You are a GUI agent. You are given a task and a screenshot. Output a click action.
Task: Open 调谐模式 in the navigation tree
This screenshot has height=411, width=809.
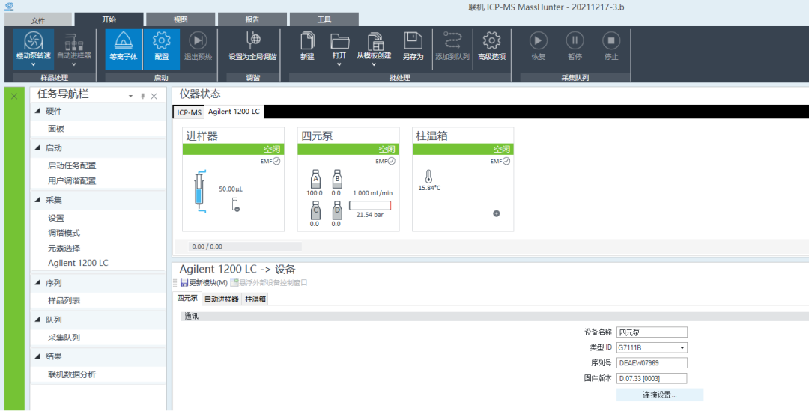[64, 233]
